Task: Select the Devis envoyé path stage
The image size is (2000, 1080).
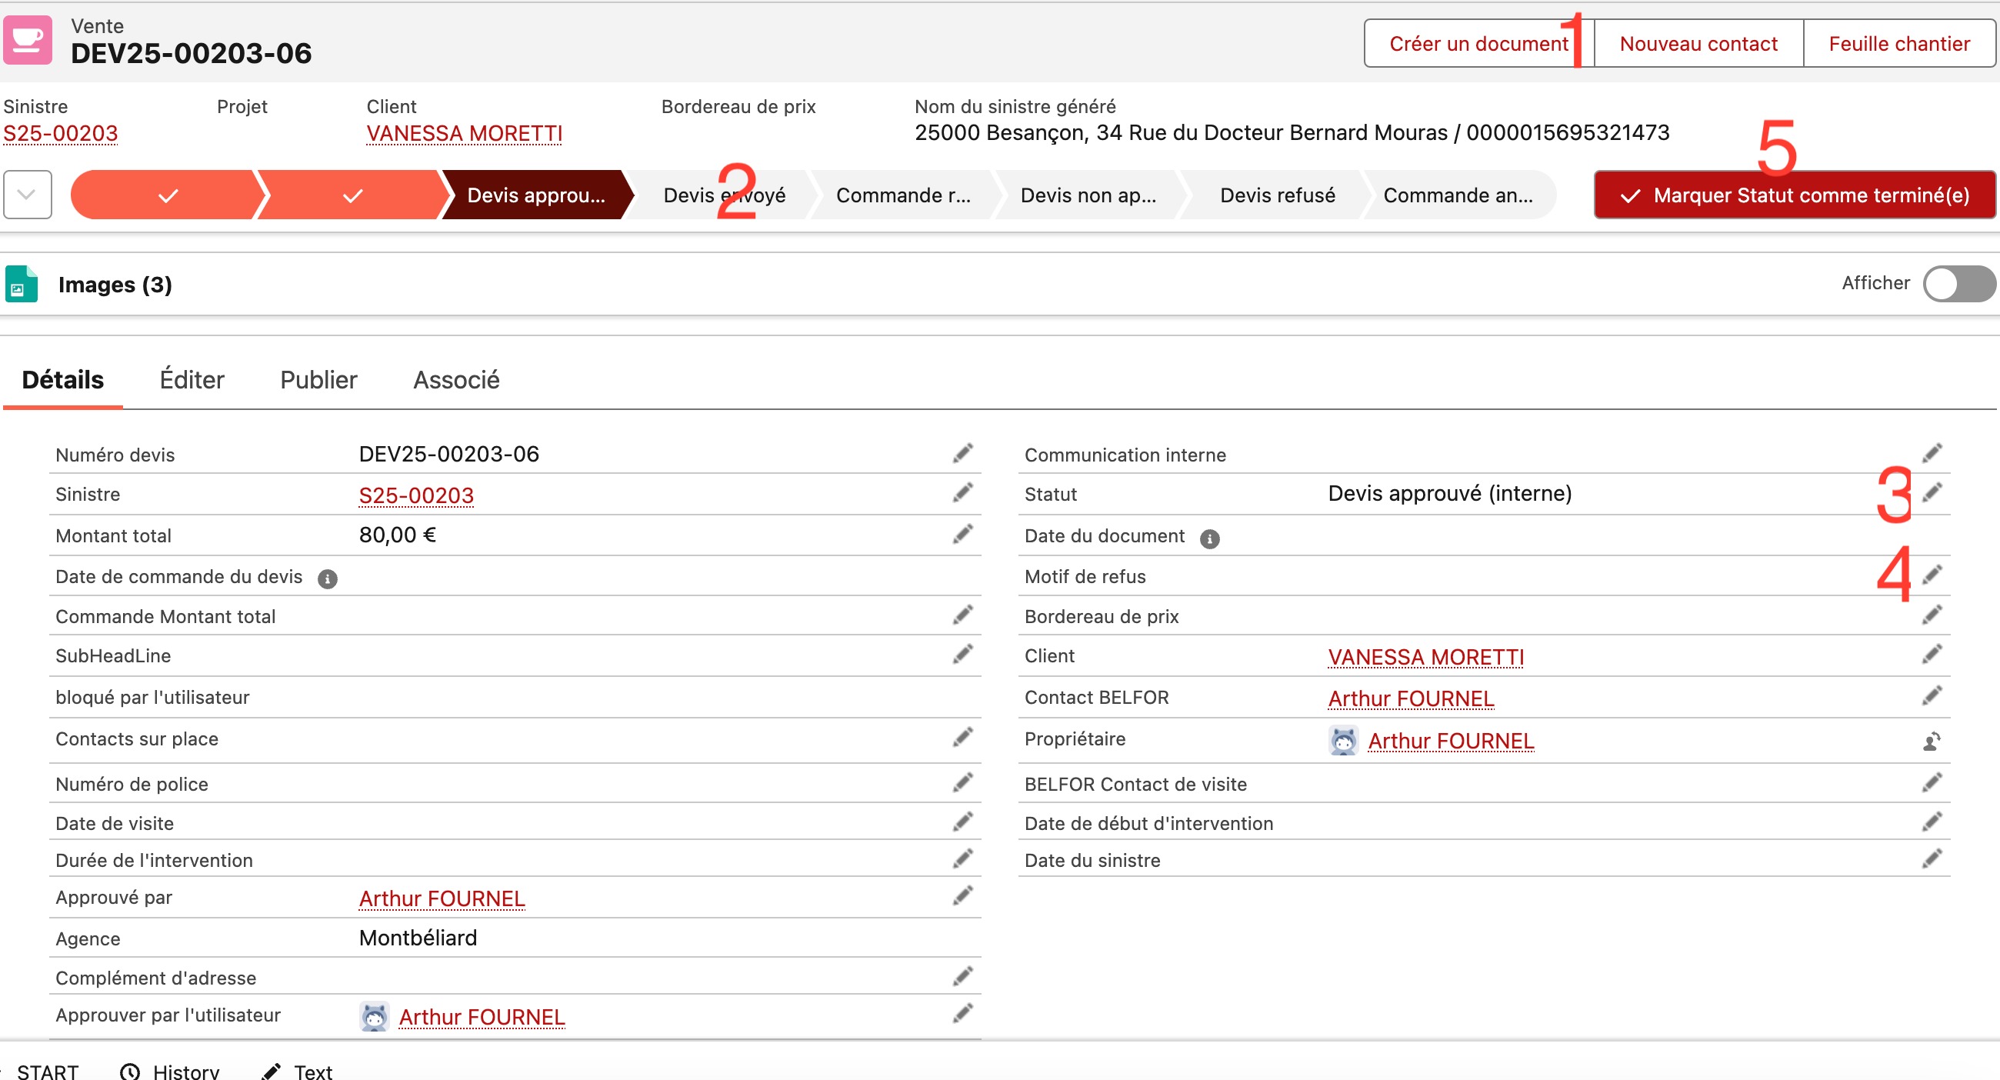Action: click(724, 195)
